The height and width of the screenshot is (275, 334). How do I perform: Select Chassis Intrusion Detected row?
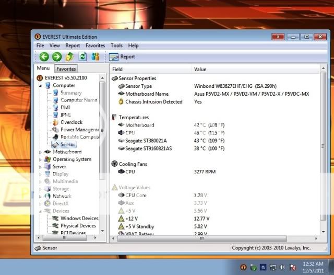(215, 102)
